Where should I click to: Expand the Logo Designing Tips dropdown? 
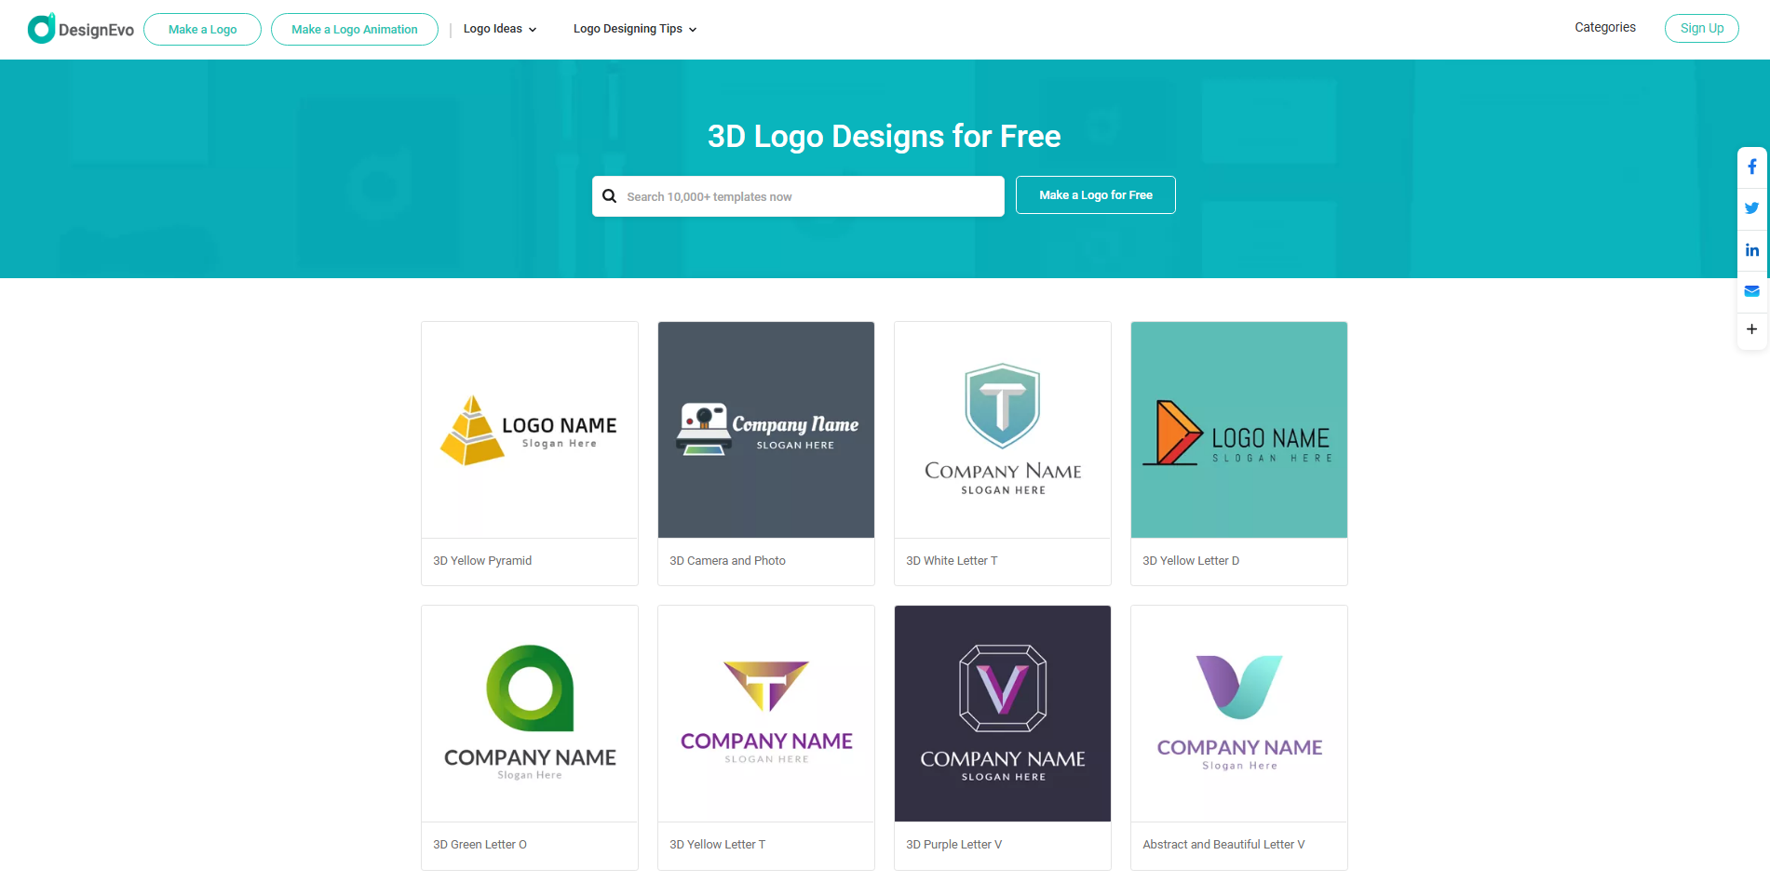635,29
